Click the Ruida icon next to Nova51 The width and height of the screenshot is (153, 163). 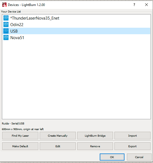[6, 37]
